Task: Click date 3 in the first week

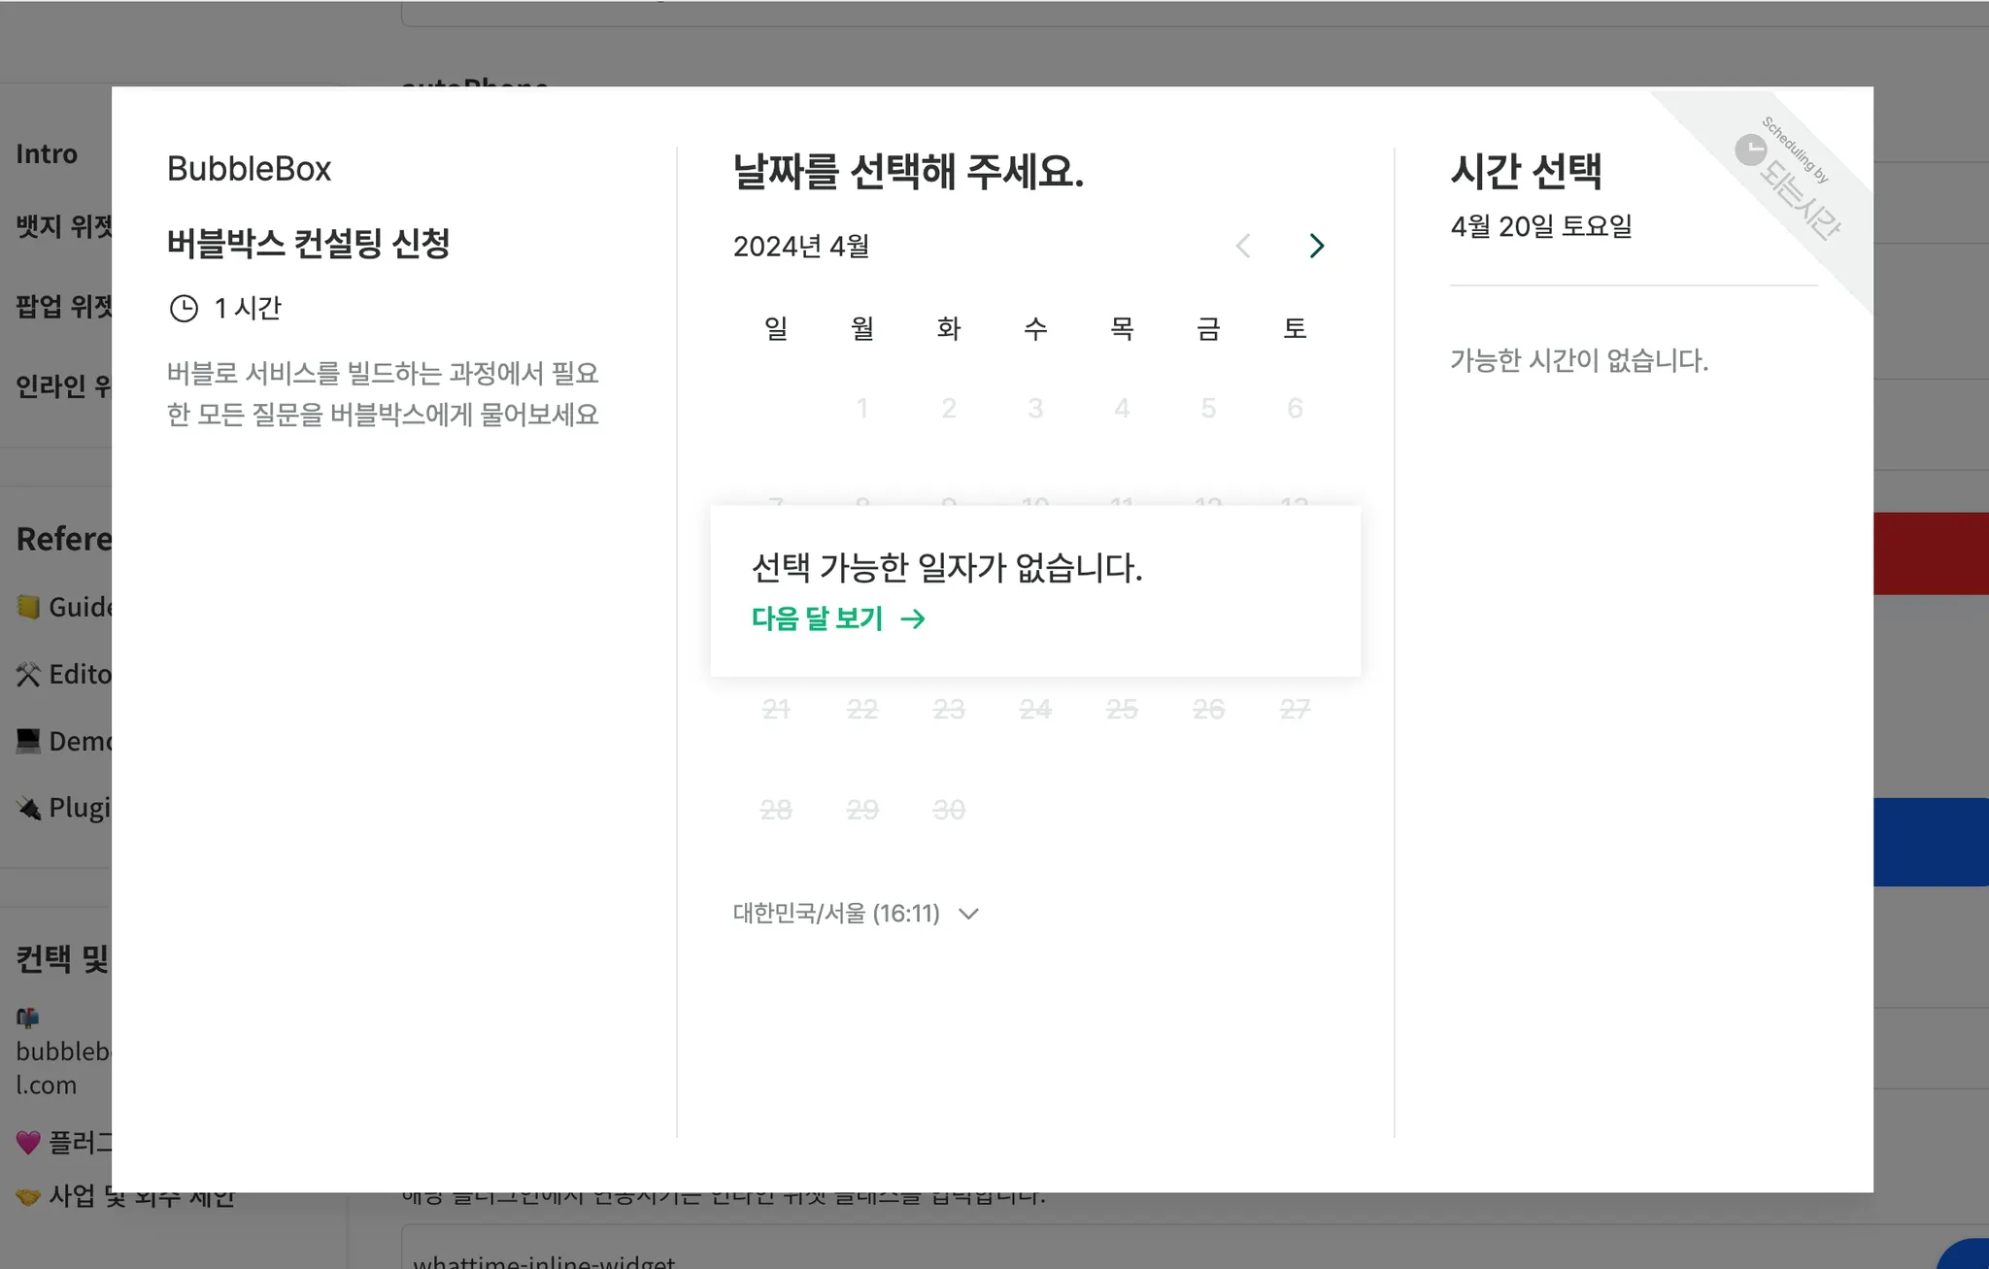Action: pyautogui.click(x=1035, y=408)
